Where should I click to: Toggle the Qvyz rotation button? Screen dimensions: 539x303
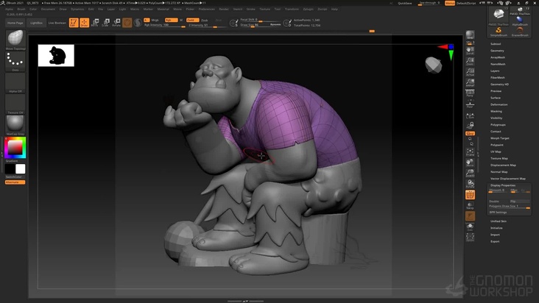(x=470, y=133)
